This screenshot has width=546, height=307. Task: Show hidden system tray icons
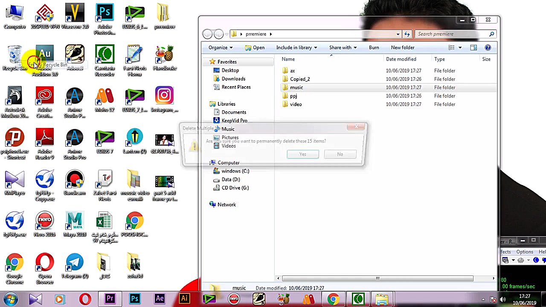(x=483, y=299)
